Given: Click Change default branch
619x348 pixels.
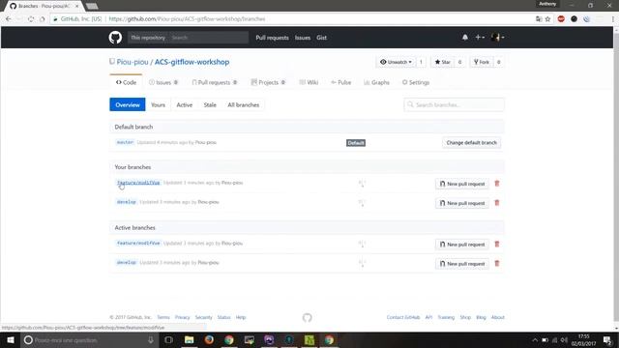Looking at the screenshot, I should coord(471,142).
